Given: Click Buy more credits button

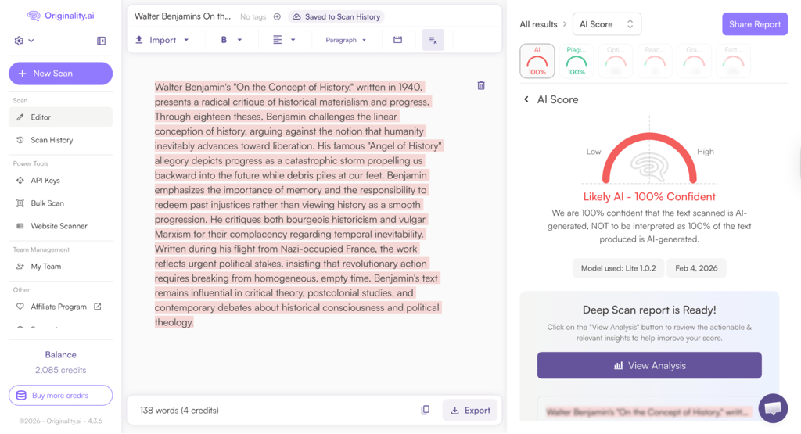Looking at the screenshot, I should pos(61,395).
